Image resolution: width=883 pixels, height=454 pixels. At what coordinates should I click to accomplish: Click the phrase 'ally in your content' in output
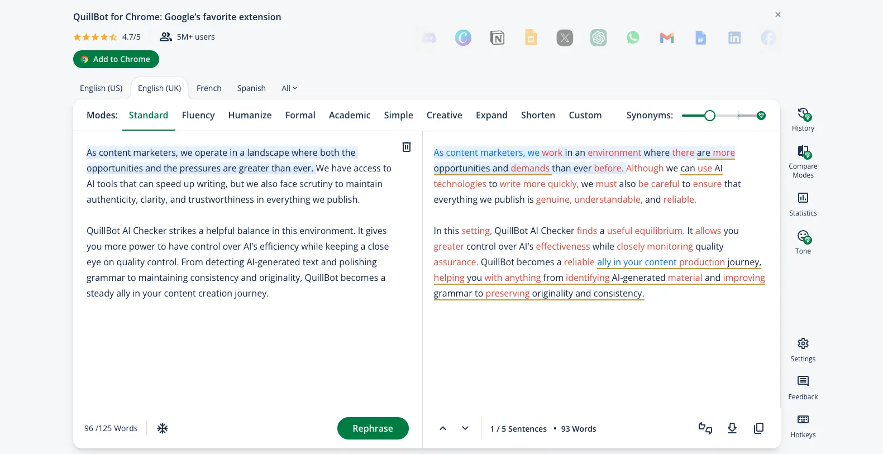coord(637,262)
